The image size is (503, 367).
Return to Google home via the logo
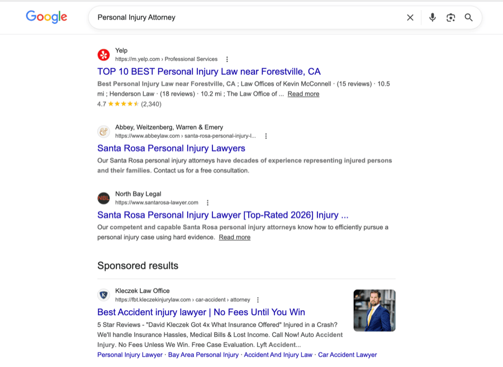click(46, 17)
